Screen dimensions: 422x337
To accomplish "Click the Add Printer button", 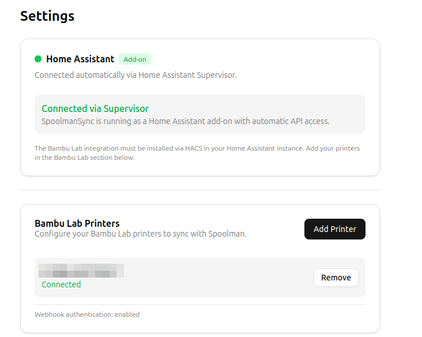I will [x=335, y=229].
